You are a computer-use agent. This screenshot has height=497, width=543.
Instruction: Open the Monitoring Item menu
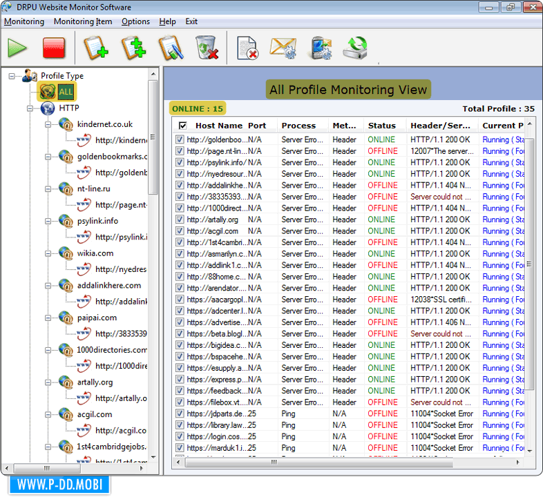[83, 21]
